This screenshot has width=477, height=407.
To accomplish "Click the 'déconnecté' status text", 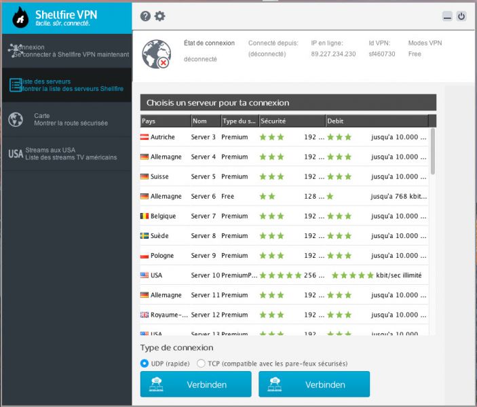I will [x=200, y=59].
